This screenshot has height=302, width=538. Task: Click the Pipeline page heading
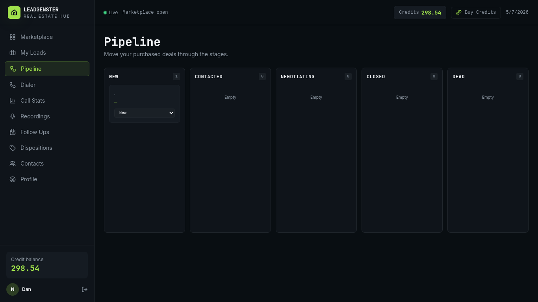click(132, 42)
